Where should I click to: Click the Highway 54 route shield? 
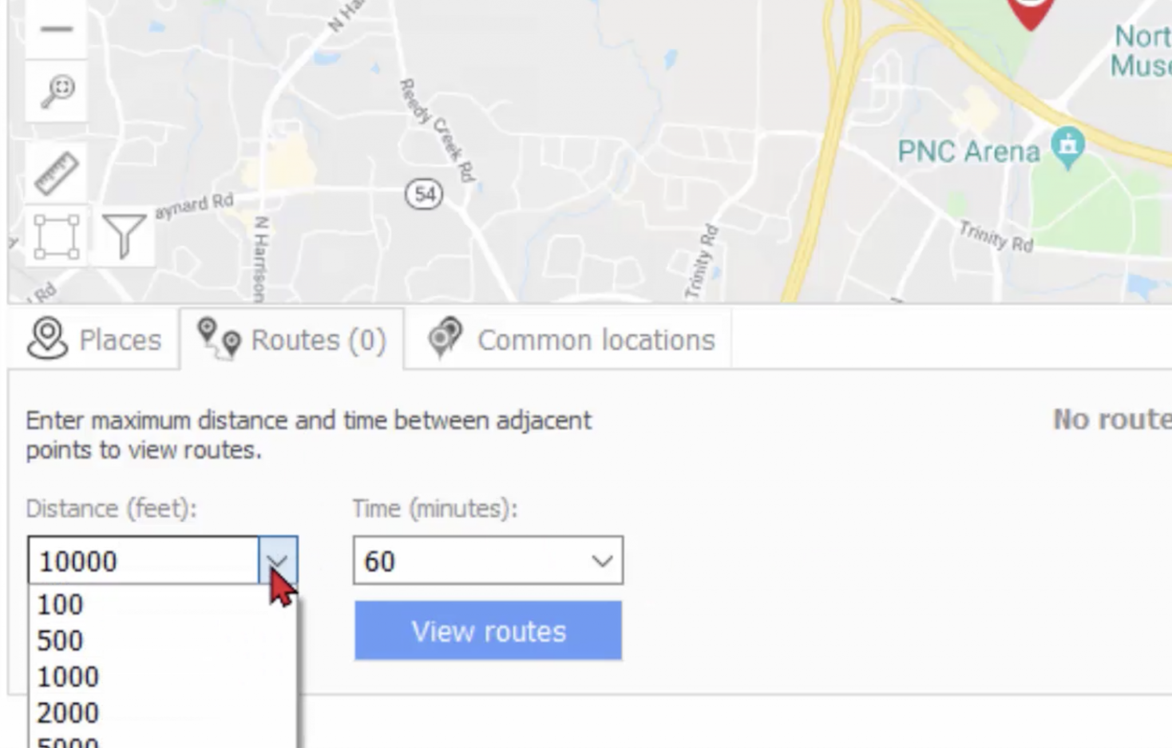click(x=424, y=193)
